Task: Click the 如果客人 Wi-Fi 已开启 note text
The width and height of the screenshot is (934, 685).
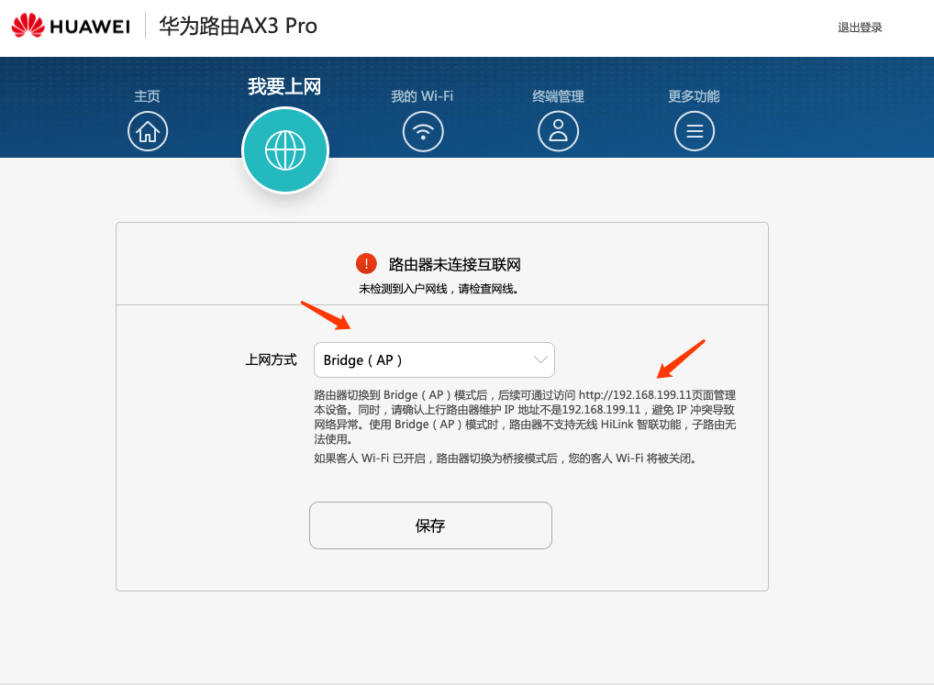Action: (506, 459)
